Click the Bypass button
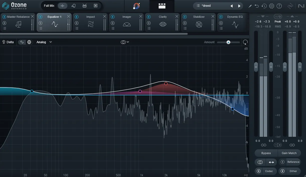Screen dimensions: 306x177 coord(266,153)
